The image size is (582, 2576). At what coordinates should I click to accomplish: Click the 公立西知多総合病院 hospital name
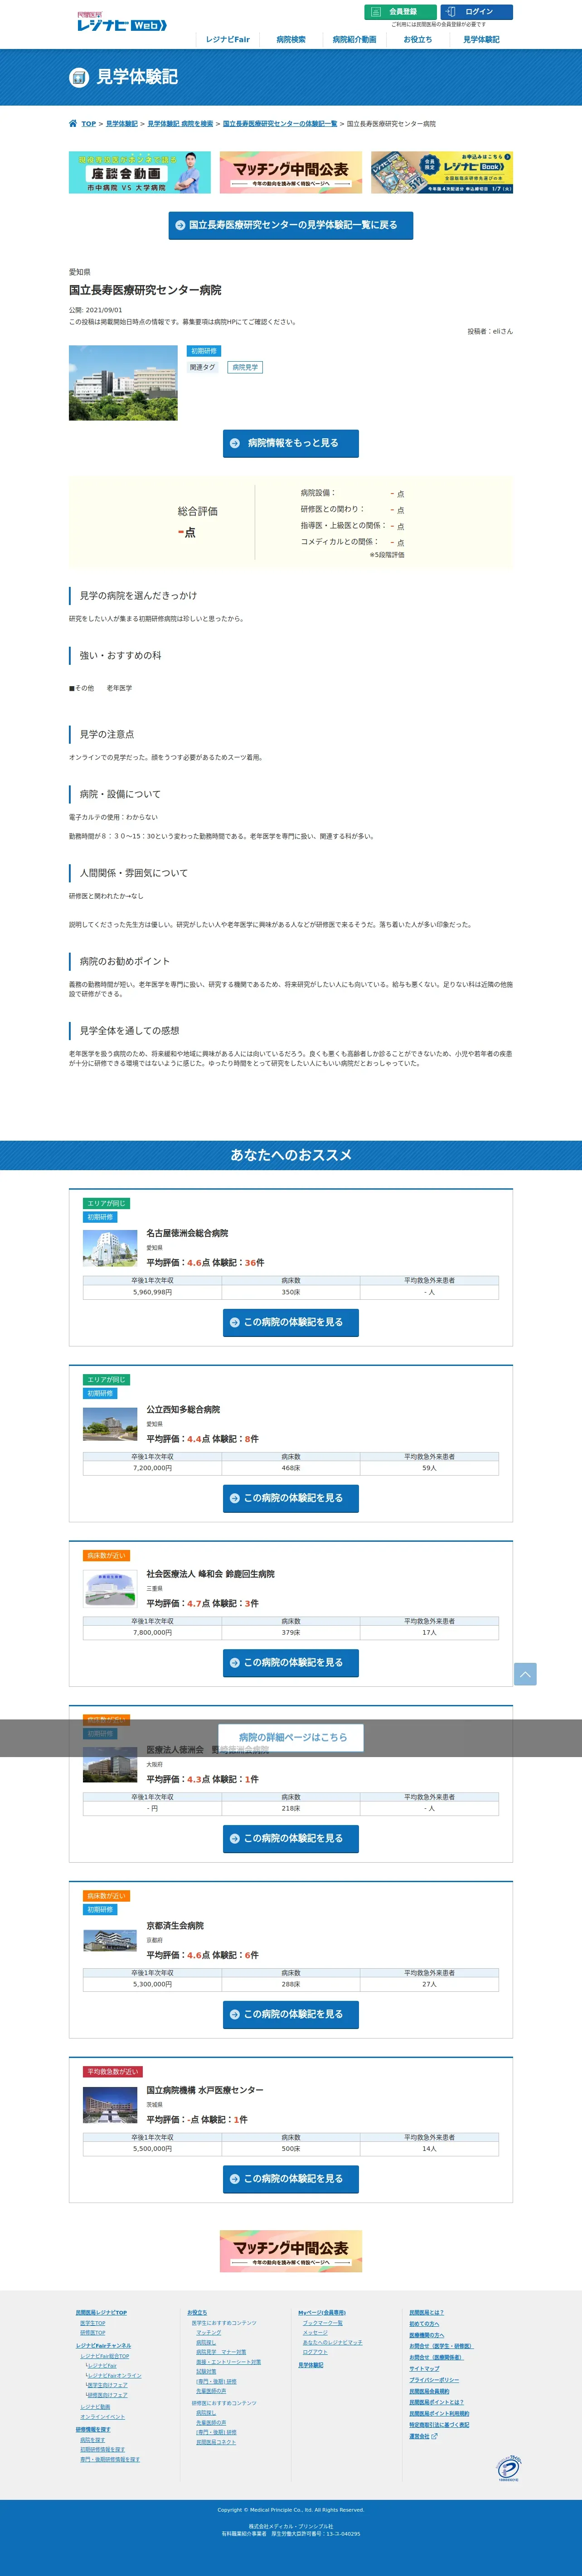point(183,1409)
